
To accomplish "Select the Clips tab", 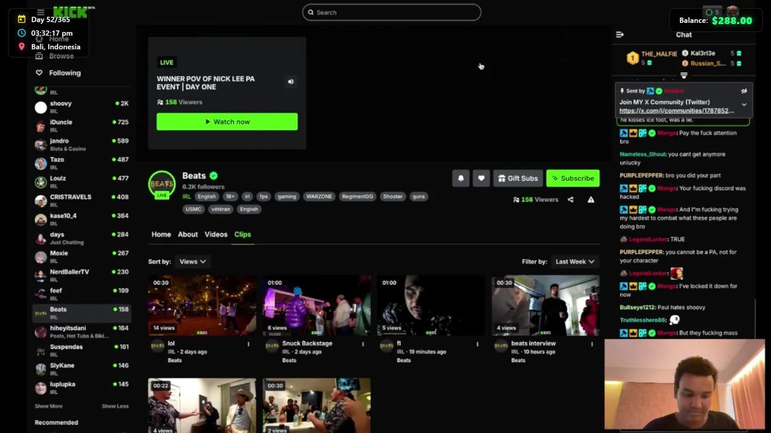I will click(242, 235).
